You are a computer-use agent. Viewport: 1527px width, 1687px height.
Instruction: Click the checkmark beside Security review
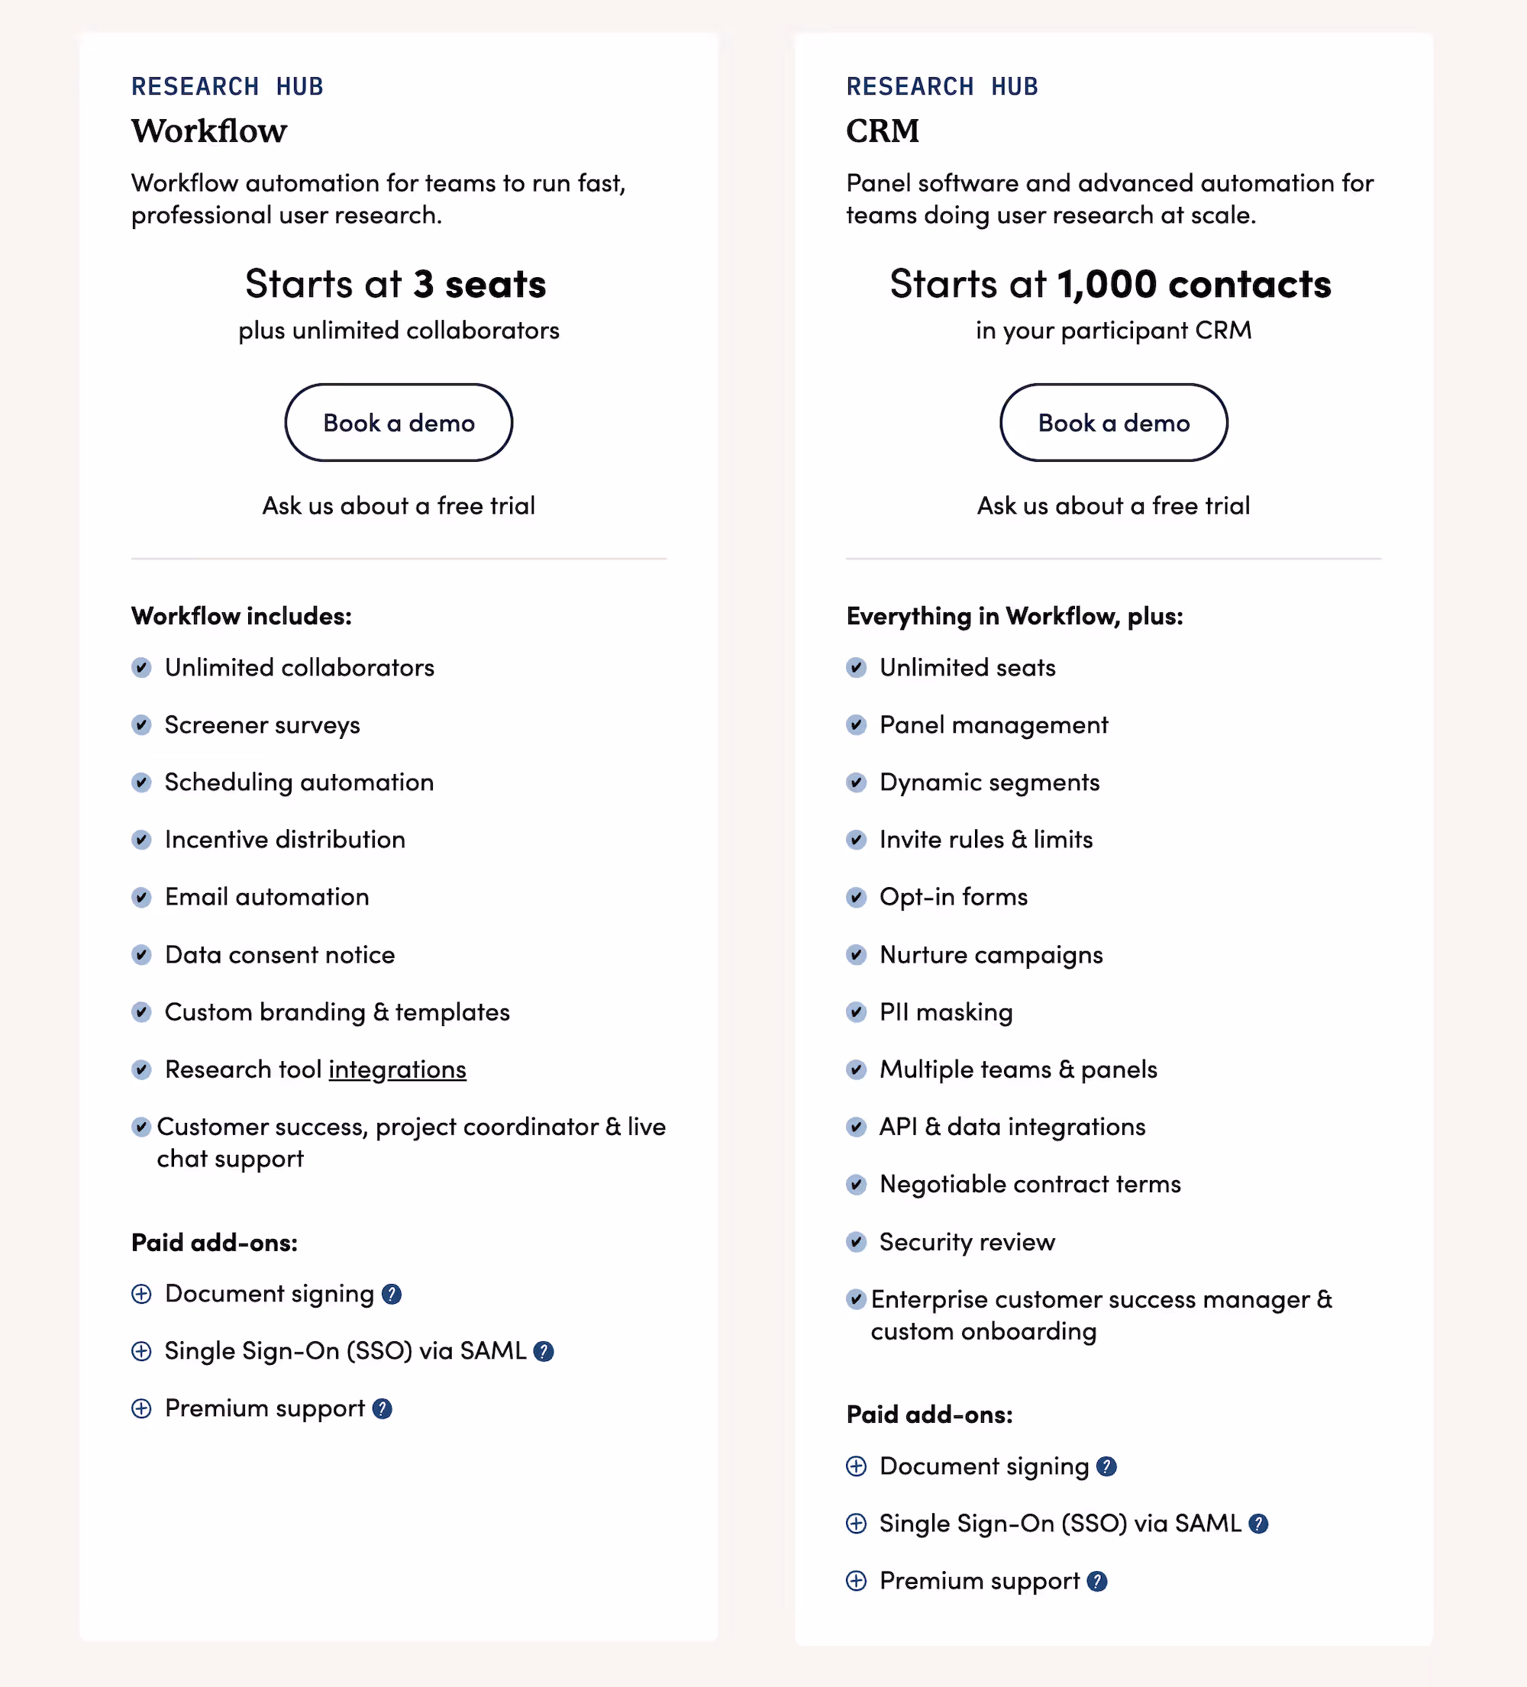(x=857, y=1242)
